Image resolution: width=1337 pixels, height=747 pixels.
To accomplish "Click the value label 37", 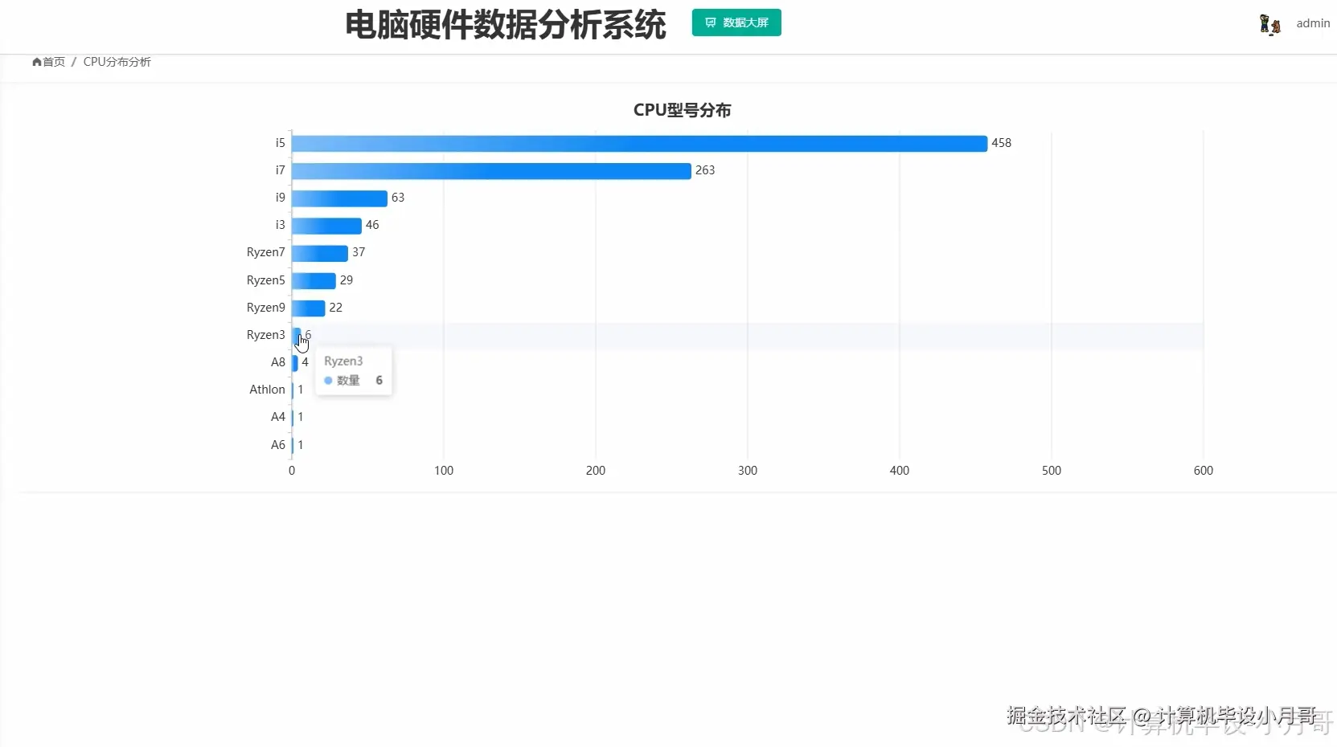I will tap(359, 252).
